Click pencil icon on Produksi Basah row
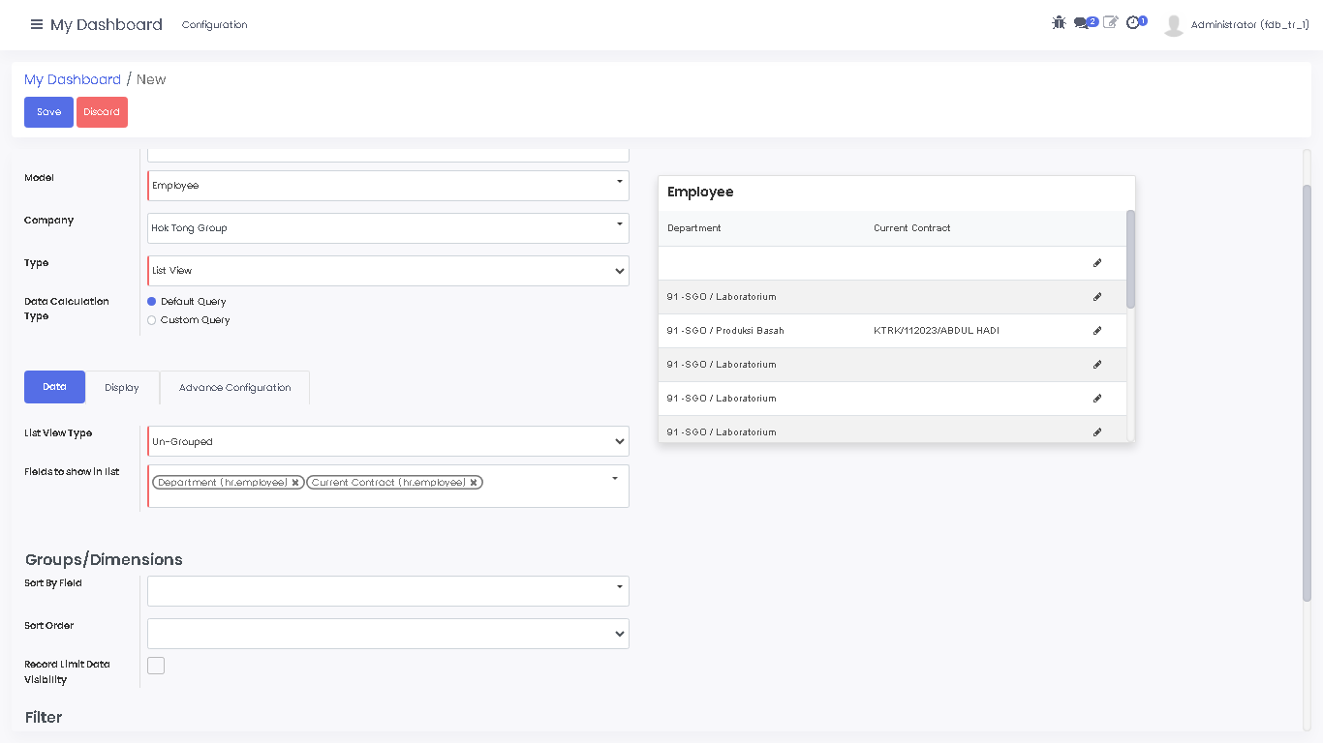Viewport: 1323px width, 743px height. click(x=1097, y=331)
